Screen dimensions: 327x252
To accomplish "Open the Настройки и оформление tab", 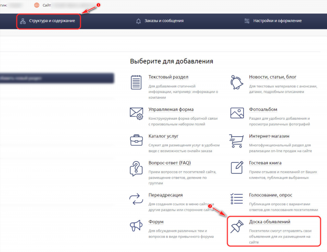I will click(273, 21).
